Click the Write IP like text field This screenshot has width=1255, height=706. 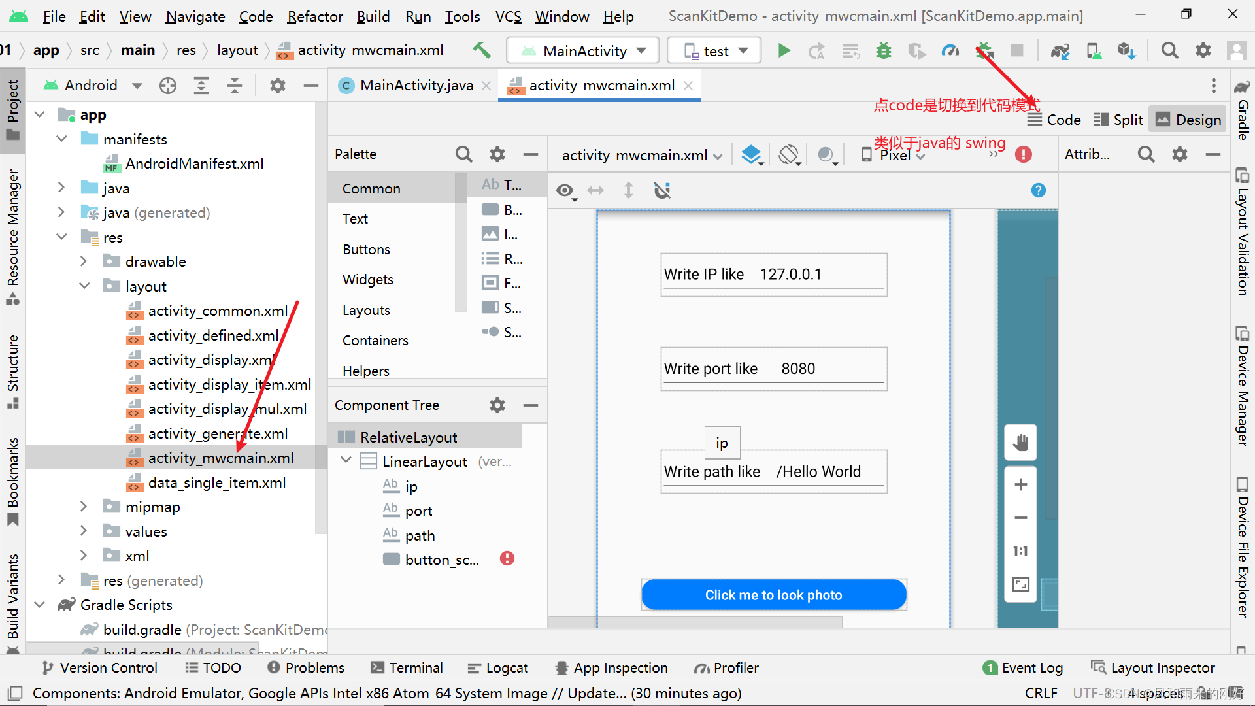[773, 275]
